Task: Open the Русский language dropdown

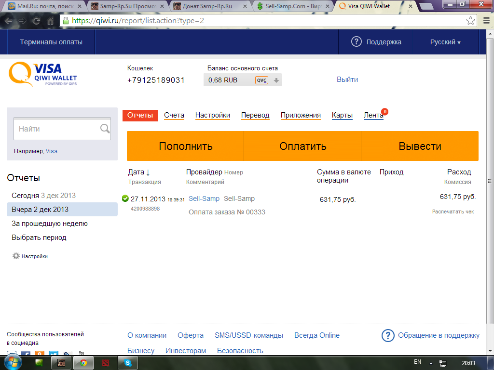Action: [x=445, y=42]
